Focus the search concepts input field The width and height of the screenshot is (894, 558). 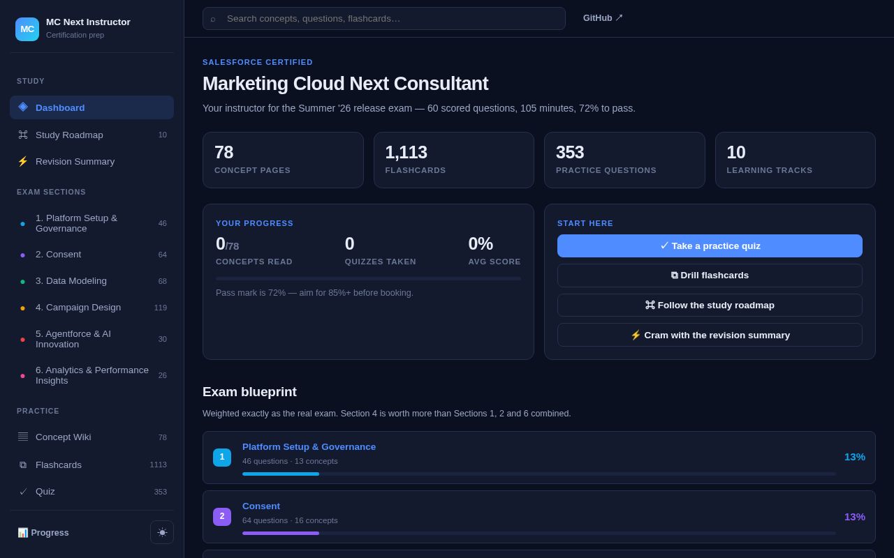click(x=384, y=19)
